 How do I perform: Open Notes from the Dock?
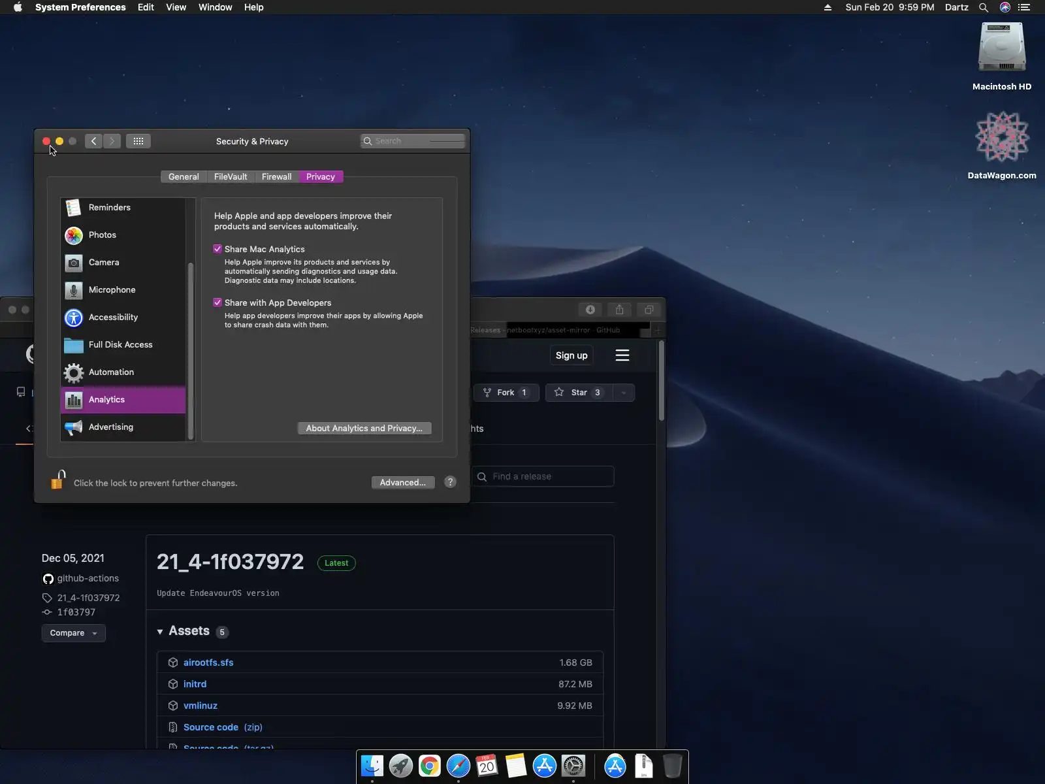pyautogui.click(x=516, y=766)
